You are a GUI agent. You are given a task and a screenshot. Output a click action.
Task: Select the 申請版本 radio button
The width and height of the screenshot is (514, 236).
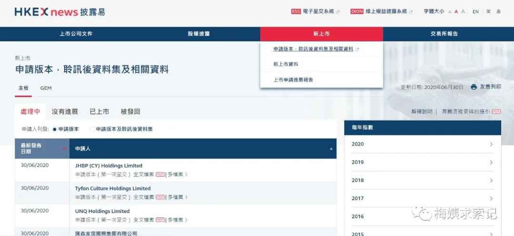pos(55,129)
